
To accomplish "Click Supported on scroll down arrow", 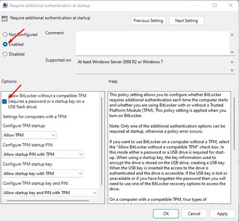I will tap(232, 70).
